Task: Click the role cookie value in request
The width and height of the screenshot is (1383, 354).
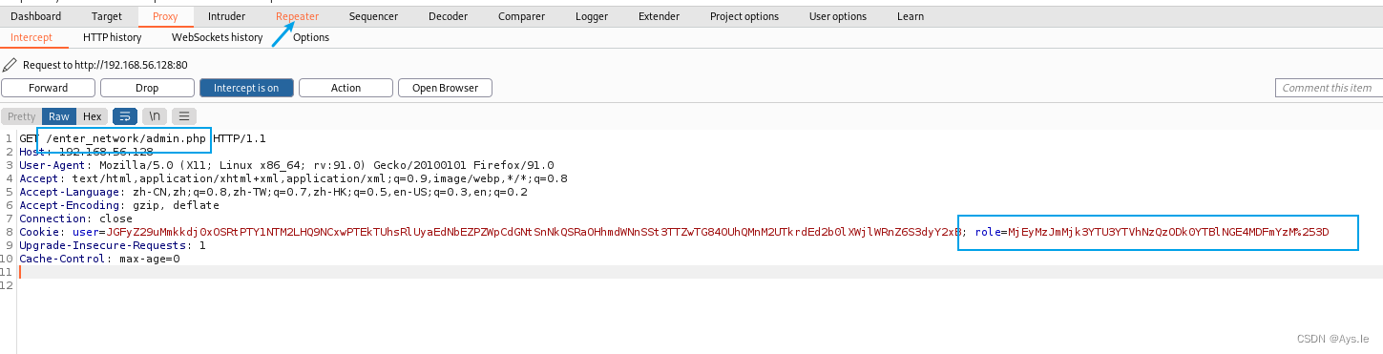Action: pyautogui.click(x=1167, y=232)
